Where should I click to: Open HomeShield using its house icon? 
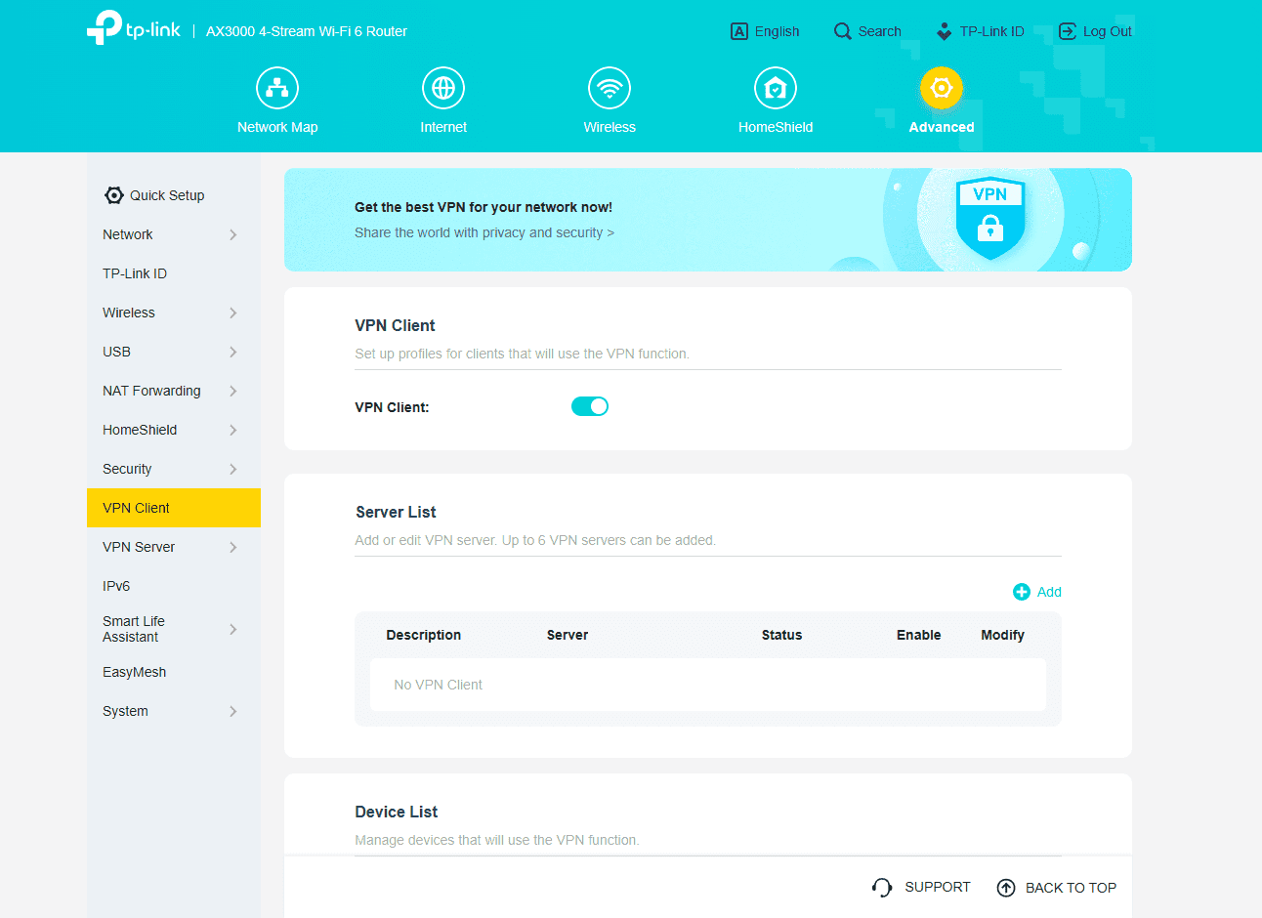click(776, 87)
